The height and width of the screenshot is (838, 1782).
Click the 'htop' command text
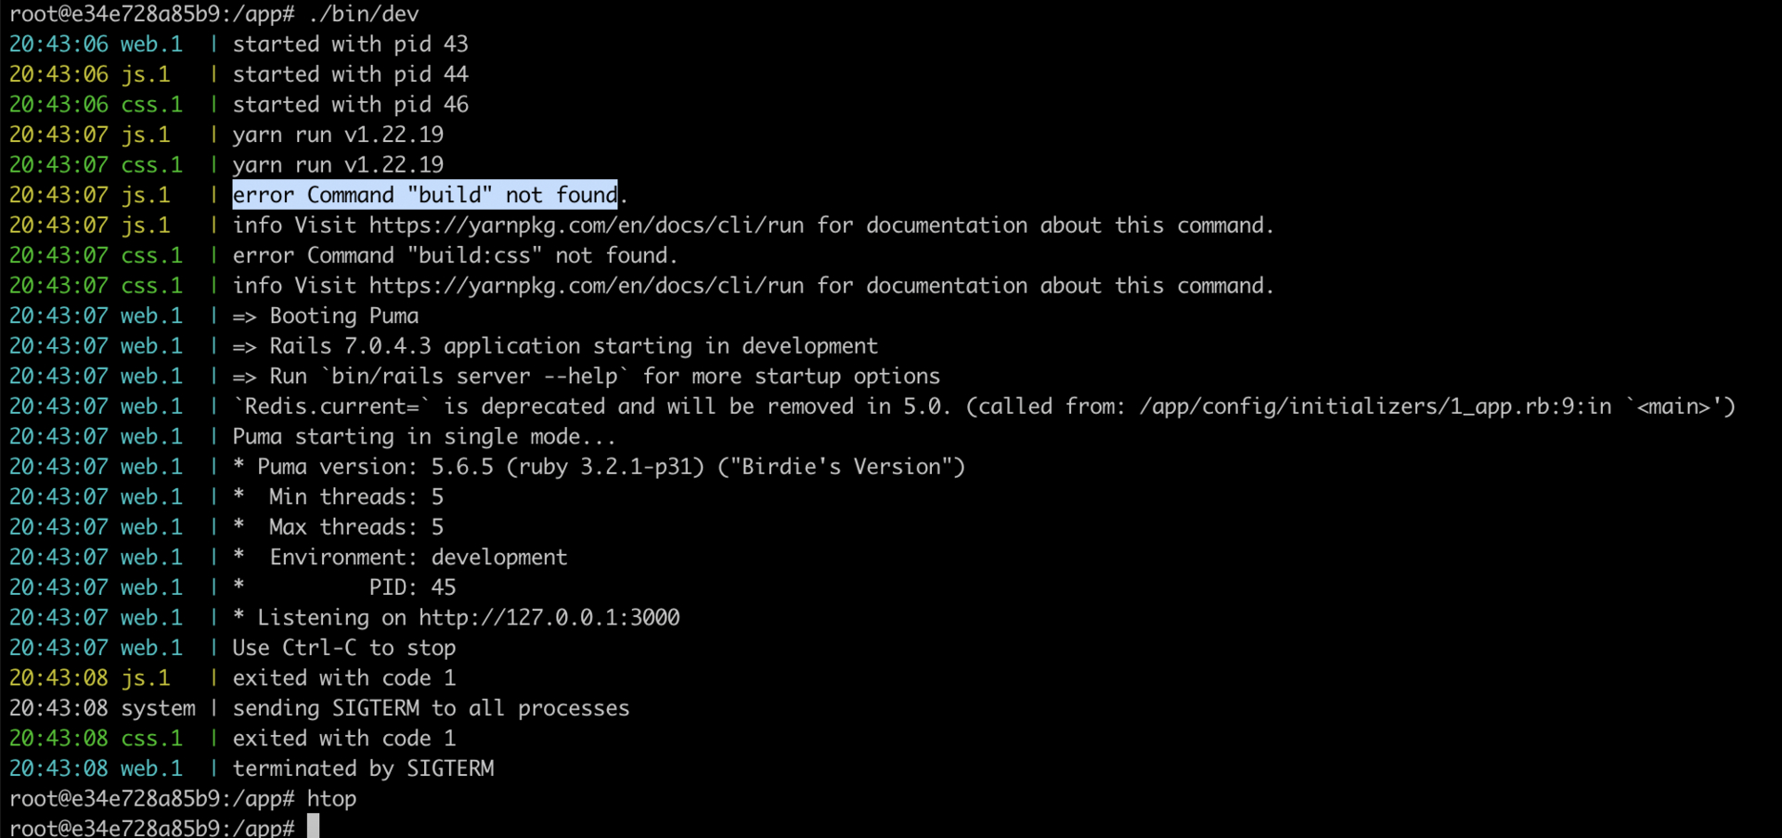coord(331,799)
